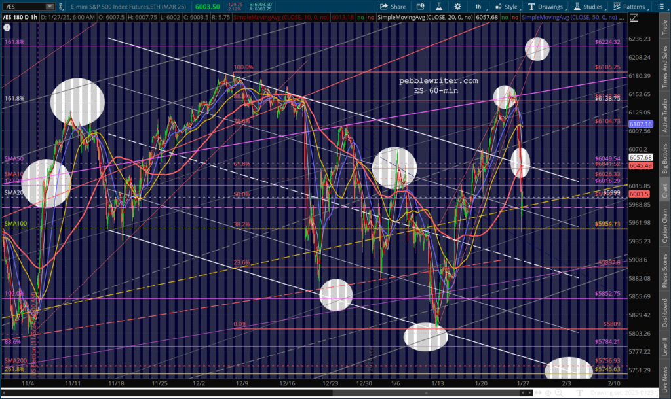Click the SimpleMovingAvg (CLOSE, 50, 0, no) label
This screenshot has width=671, height=399.
pos(569,18)
